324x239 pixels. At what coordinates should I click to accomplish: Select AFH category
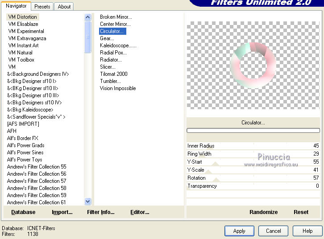pos(12,131)
